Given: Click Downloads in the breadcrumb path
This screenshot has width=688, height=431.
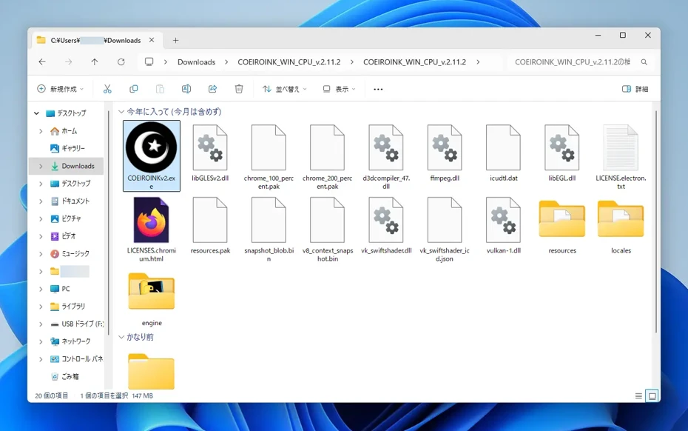Looking at the screenshot, I should click(x=196, y=62).
